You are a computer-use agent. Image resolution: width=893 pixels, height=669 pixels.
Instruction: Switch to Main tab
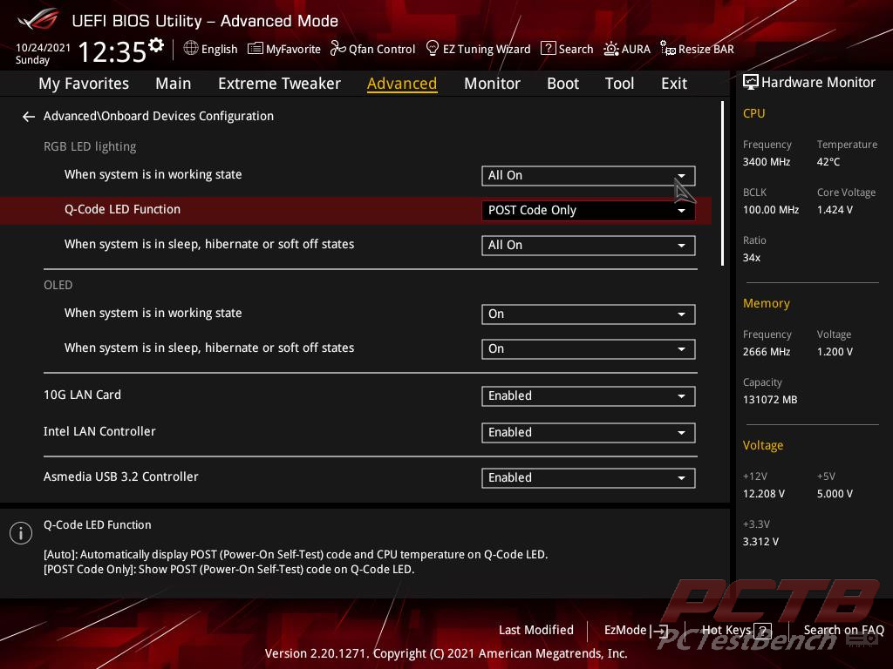[174, 84]
